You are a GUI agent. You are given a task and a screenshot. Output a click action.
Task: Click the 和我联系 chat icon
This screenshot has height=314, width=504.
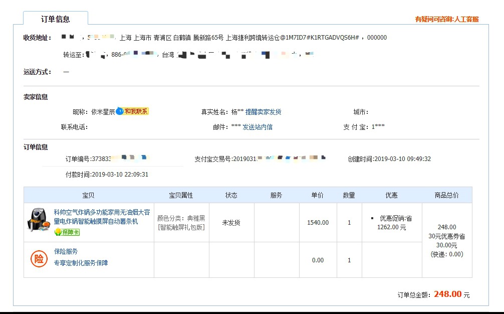132,111
